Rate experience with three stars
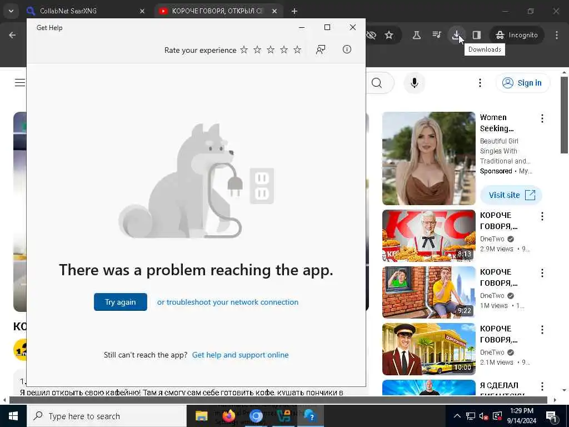The width and height of the screenshot is (569, 427). (x=271, y=49)
